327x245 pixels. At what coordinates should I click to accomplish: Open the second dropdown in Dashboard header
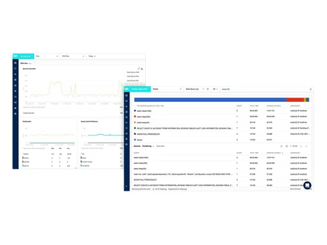(x=73, y=56)
